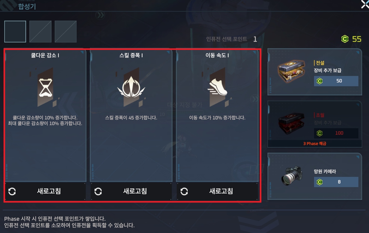The width and height of the screenshot is (369, 233).
Task: Select the second locked infusion slot
Action: (40, 31)
